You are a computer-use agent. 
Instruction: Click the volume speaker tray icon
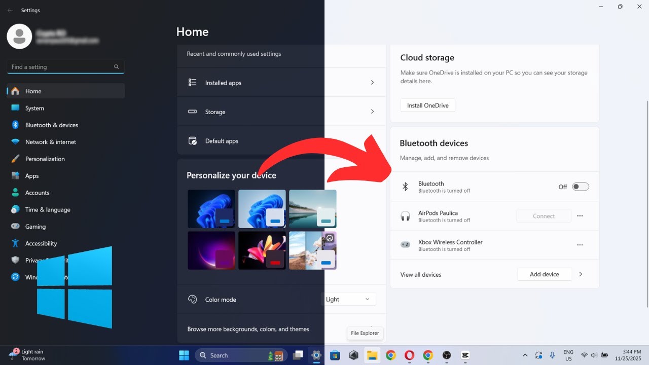click(594, 355)
